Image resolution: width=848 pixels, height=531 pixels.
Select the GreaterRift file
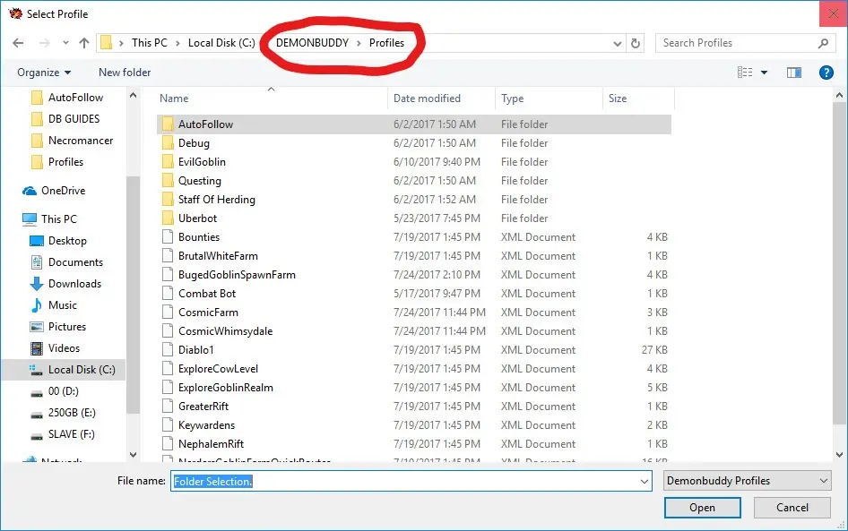414,407
